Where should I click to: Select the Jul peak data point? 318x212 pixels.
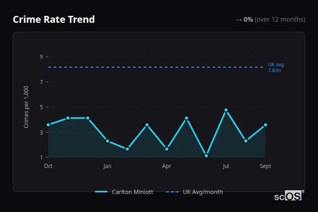coord(226,110)
